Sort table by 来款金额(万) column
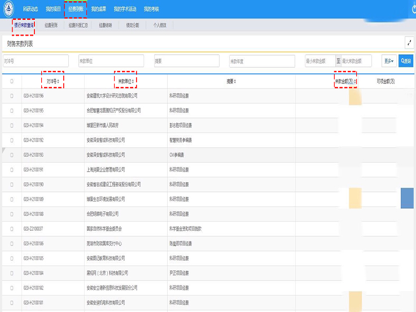This screenshot has height=312, width=416. [345, 81]
